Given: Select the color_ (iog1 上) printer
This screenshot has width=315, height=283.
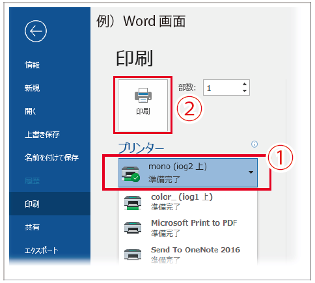Looking at the screenshot, I should (x=188, y=202).
